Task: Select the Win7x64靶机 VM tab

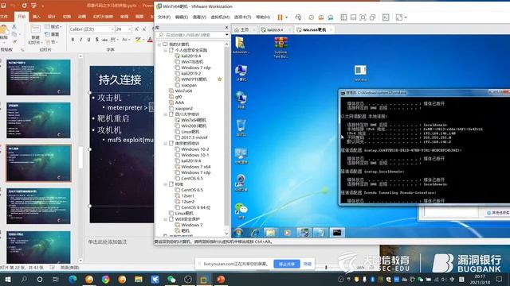Action: [x=314, y=30]
